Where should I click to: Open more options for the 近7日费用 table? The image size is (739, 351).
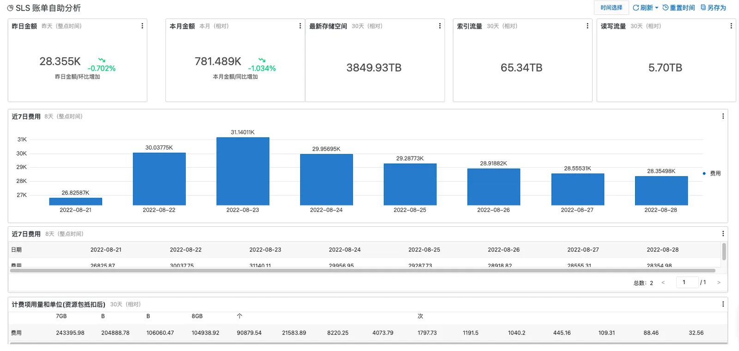coord(723,234)
